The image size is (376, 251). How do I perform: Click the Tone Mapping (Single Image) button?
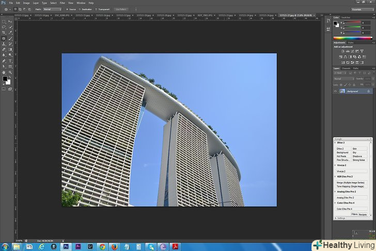click(351, 186)
